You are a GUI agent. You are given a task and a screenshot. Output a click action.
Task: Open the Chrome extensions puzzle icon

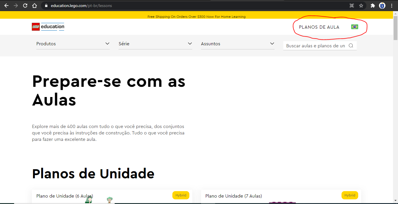pyautogui.click(x=373, y=6)
